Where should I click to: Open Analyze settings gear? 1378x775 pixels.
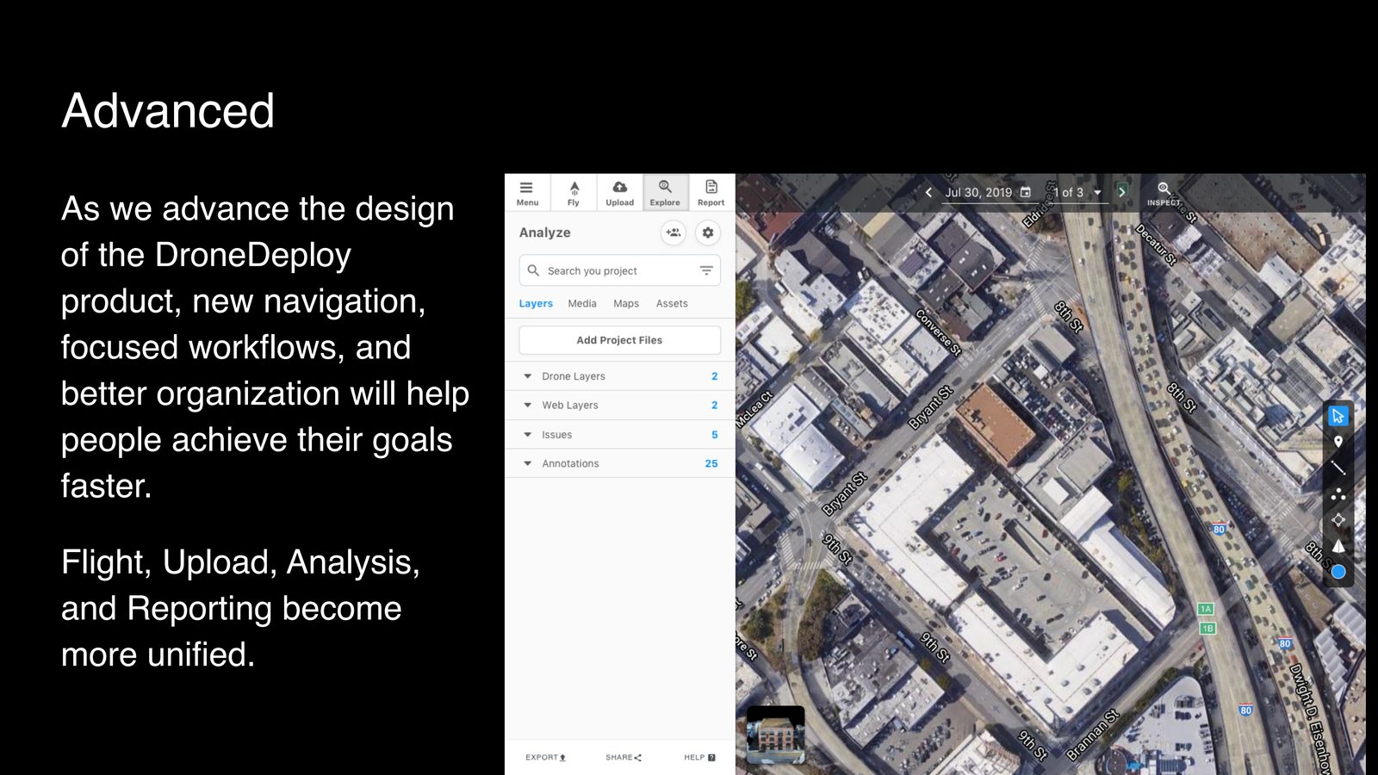(x=708, y=232)
